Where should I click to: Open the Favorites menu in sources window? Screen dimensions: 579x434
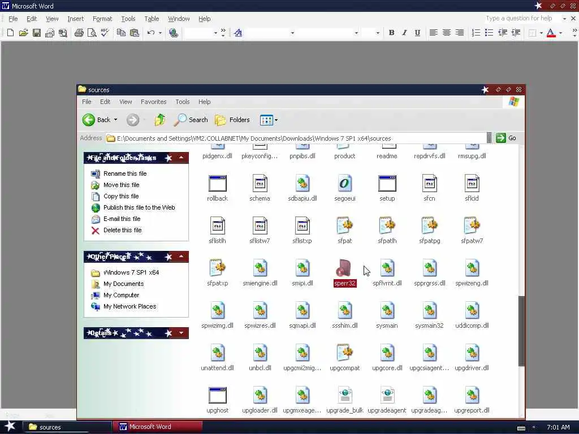(154, 102)
